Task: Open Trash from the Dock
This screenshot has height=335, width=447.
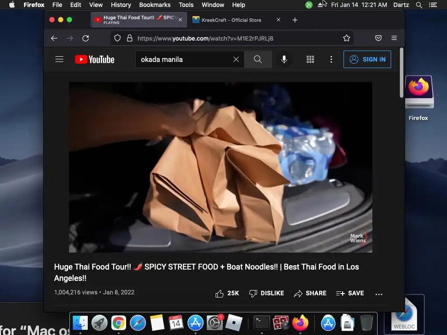Action: (x=367, y=323)
